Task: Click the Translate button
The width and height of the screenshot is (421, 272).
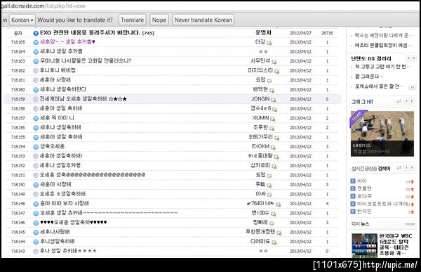Action: [x=133, y=20]
